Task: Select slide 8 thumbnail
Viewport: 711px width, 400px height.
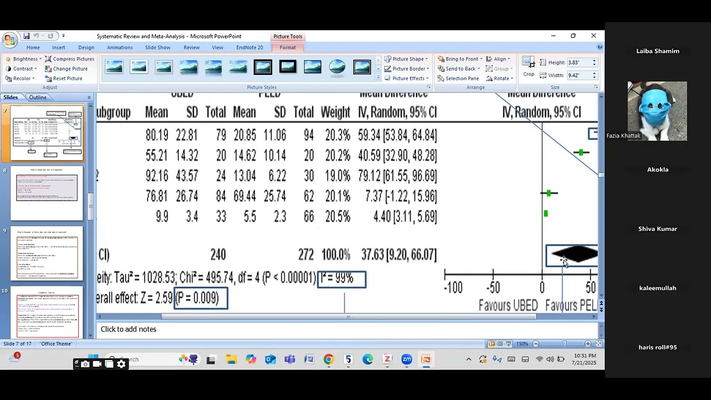Action: [47, 192]
